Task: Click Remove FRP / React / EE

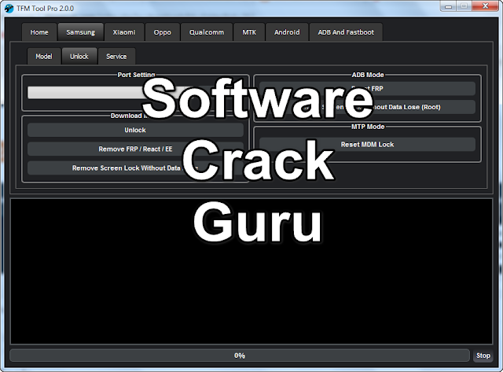Action: (x=135, y=149)
